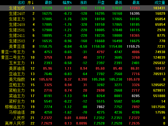Select the 生猪加权 row name

tap(17, 8)
